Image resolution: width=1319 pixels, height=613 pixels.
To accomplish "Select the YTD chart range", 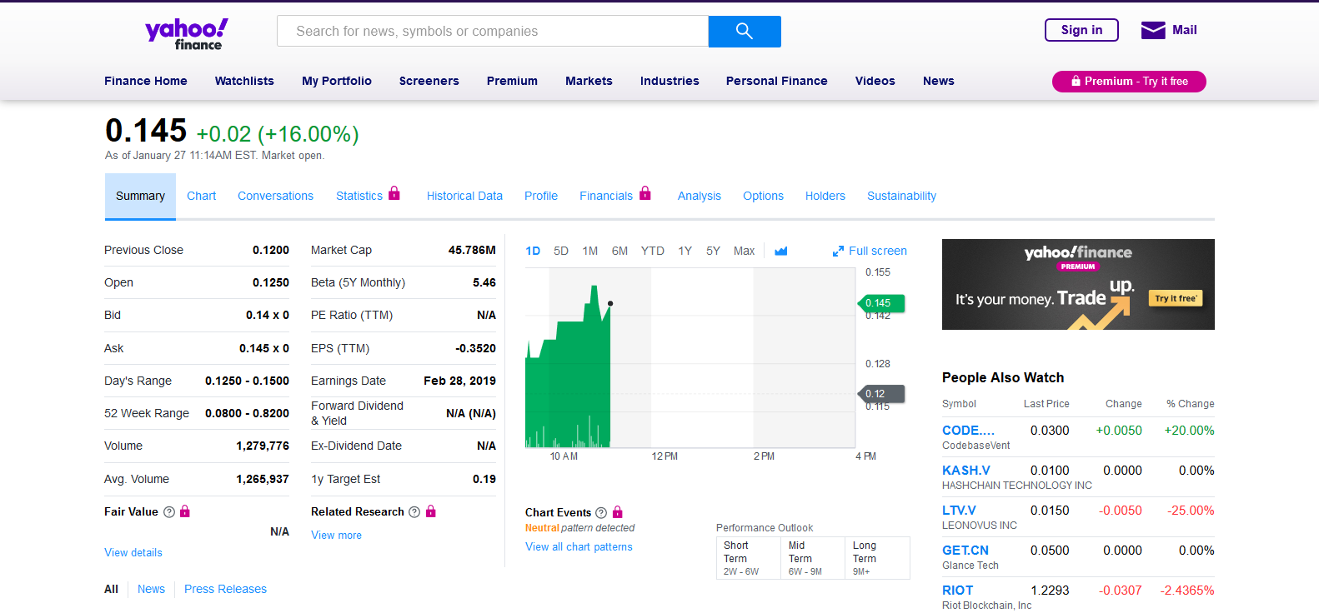I will tap(652, 251).
